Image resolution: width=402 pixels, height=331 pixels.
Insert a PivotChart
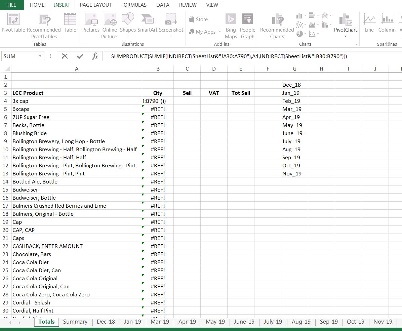click(x=345, y=23)
